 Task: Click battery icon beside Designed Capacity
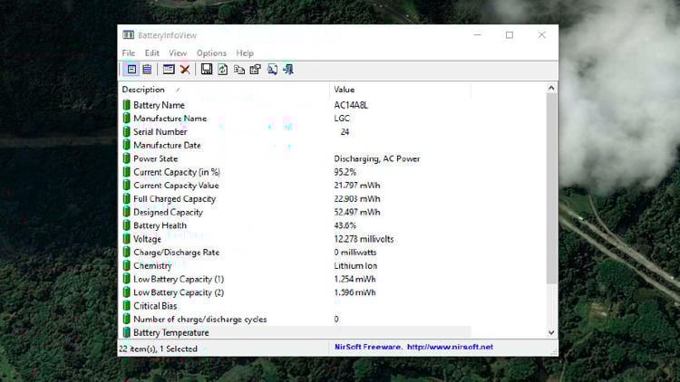[126, 212]
